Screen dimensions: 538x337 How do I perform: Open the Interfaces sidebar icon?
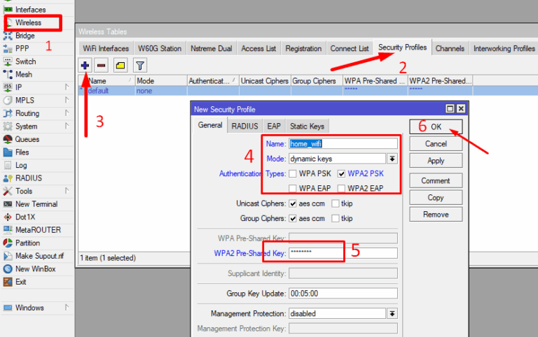(x=8, y=10)
